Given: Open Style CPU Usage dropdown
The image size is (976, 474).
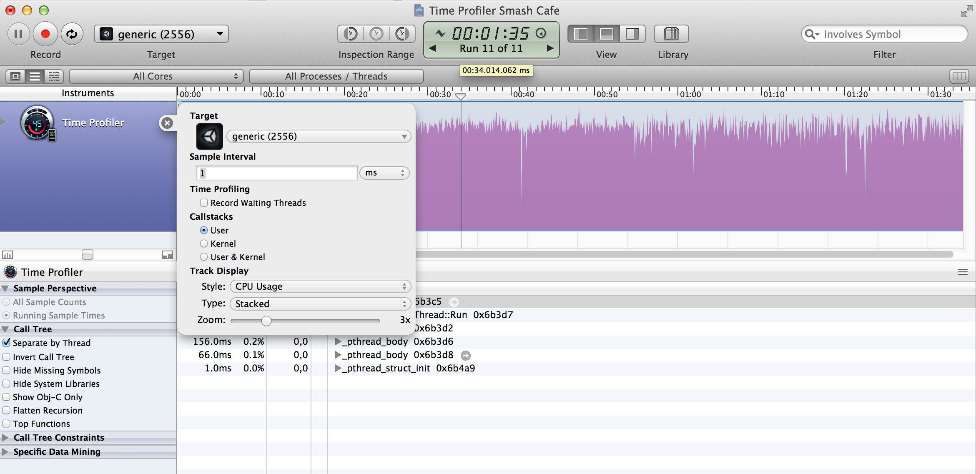Looking at the screenshot, I should (x=320, y=286).
